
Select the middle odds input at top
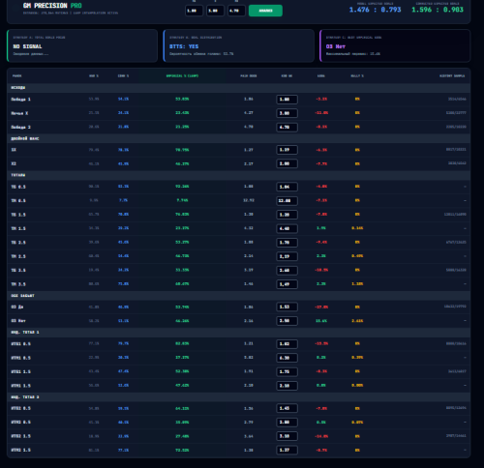click(x=215, y=11)
